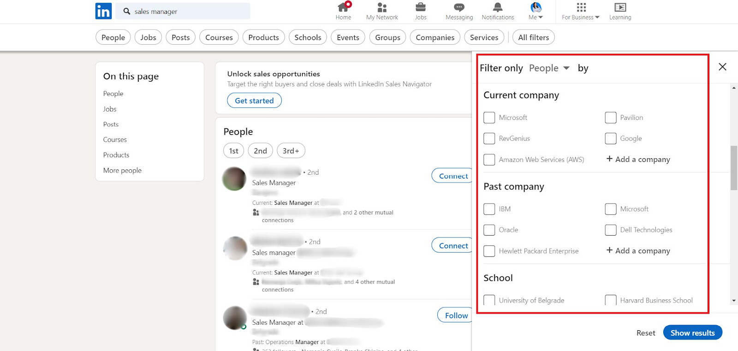Open the Jobs briefcase icon
The height and width of the screenshot is (351, 738).
tap(421, 7)
